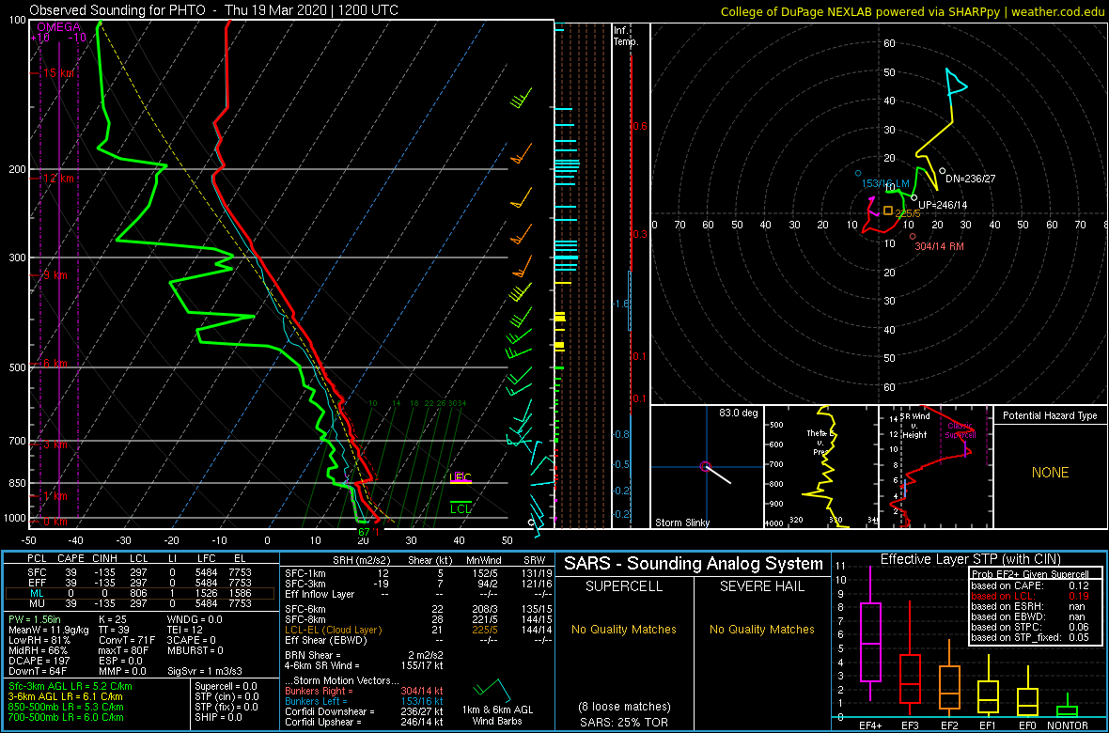This screenshot has height=733, width=1109.
Task: Click the Theta-E v. Pres label
Action: tap(822, 441)
